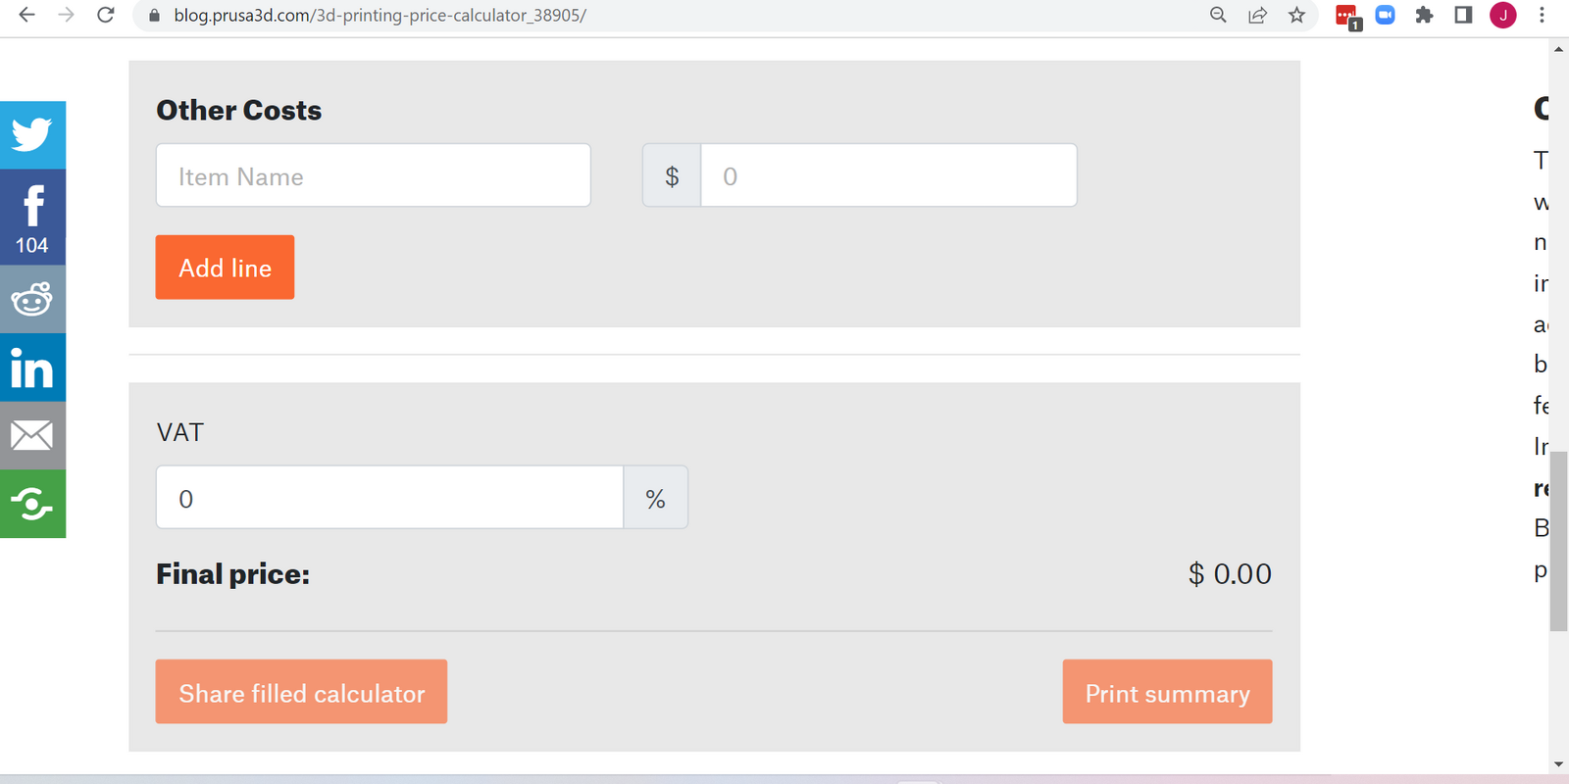Share this page from address bar
Screen dimensions: 1569x784
click(x=1257, y=15)
